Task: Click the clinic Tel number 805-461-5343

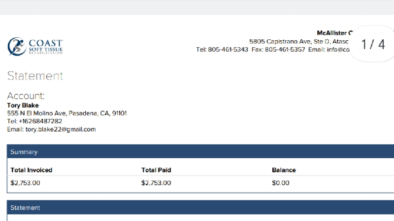Action: [x=228, y=50]
